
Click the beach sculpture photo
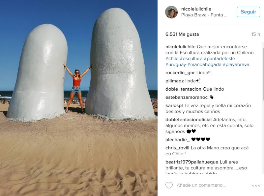(x=79, y=98)
